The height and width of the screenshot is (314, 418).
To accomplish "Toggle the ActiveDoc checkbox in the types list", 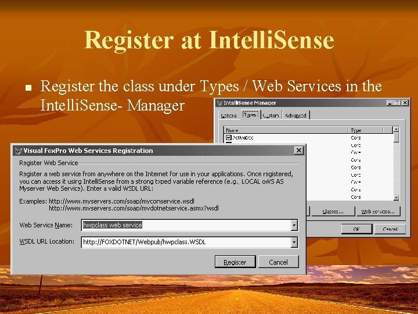I will pyautogui.click(x=229, y=137).
